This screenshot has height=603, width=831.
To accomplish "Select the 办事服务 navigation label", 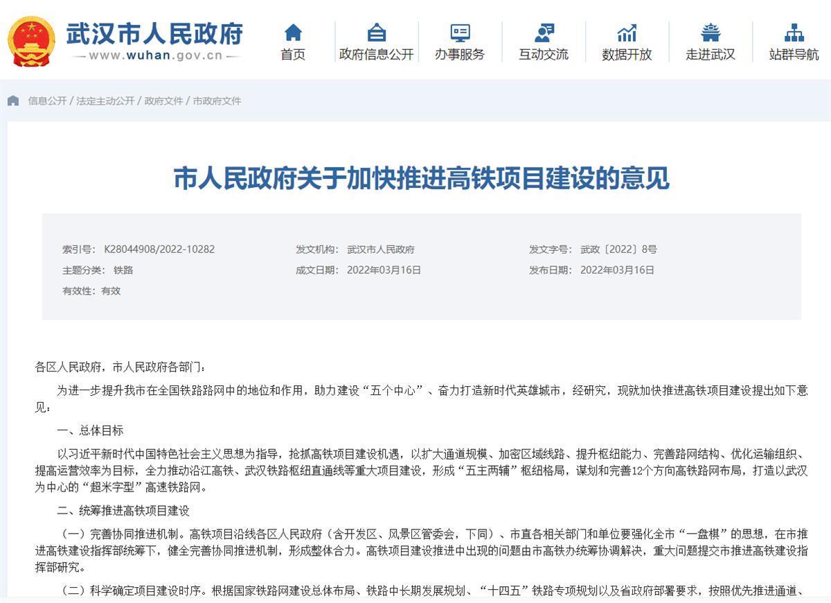I will 460,55.
